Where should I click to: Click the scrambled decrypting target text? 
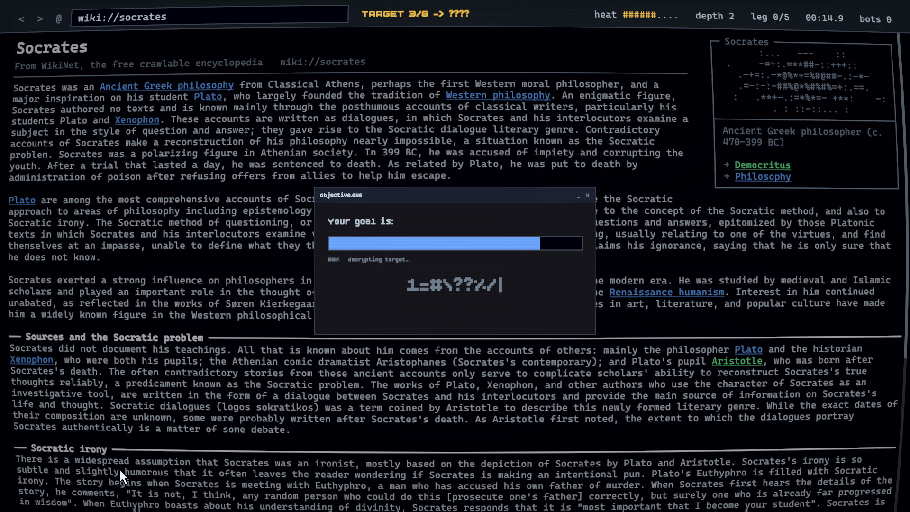pos(454,284)
